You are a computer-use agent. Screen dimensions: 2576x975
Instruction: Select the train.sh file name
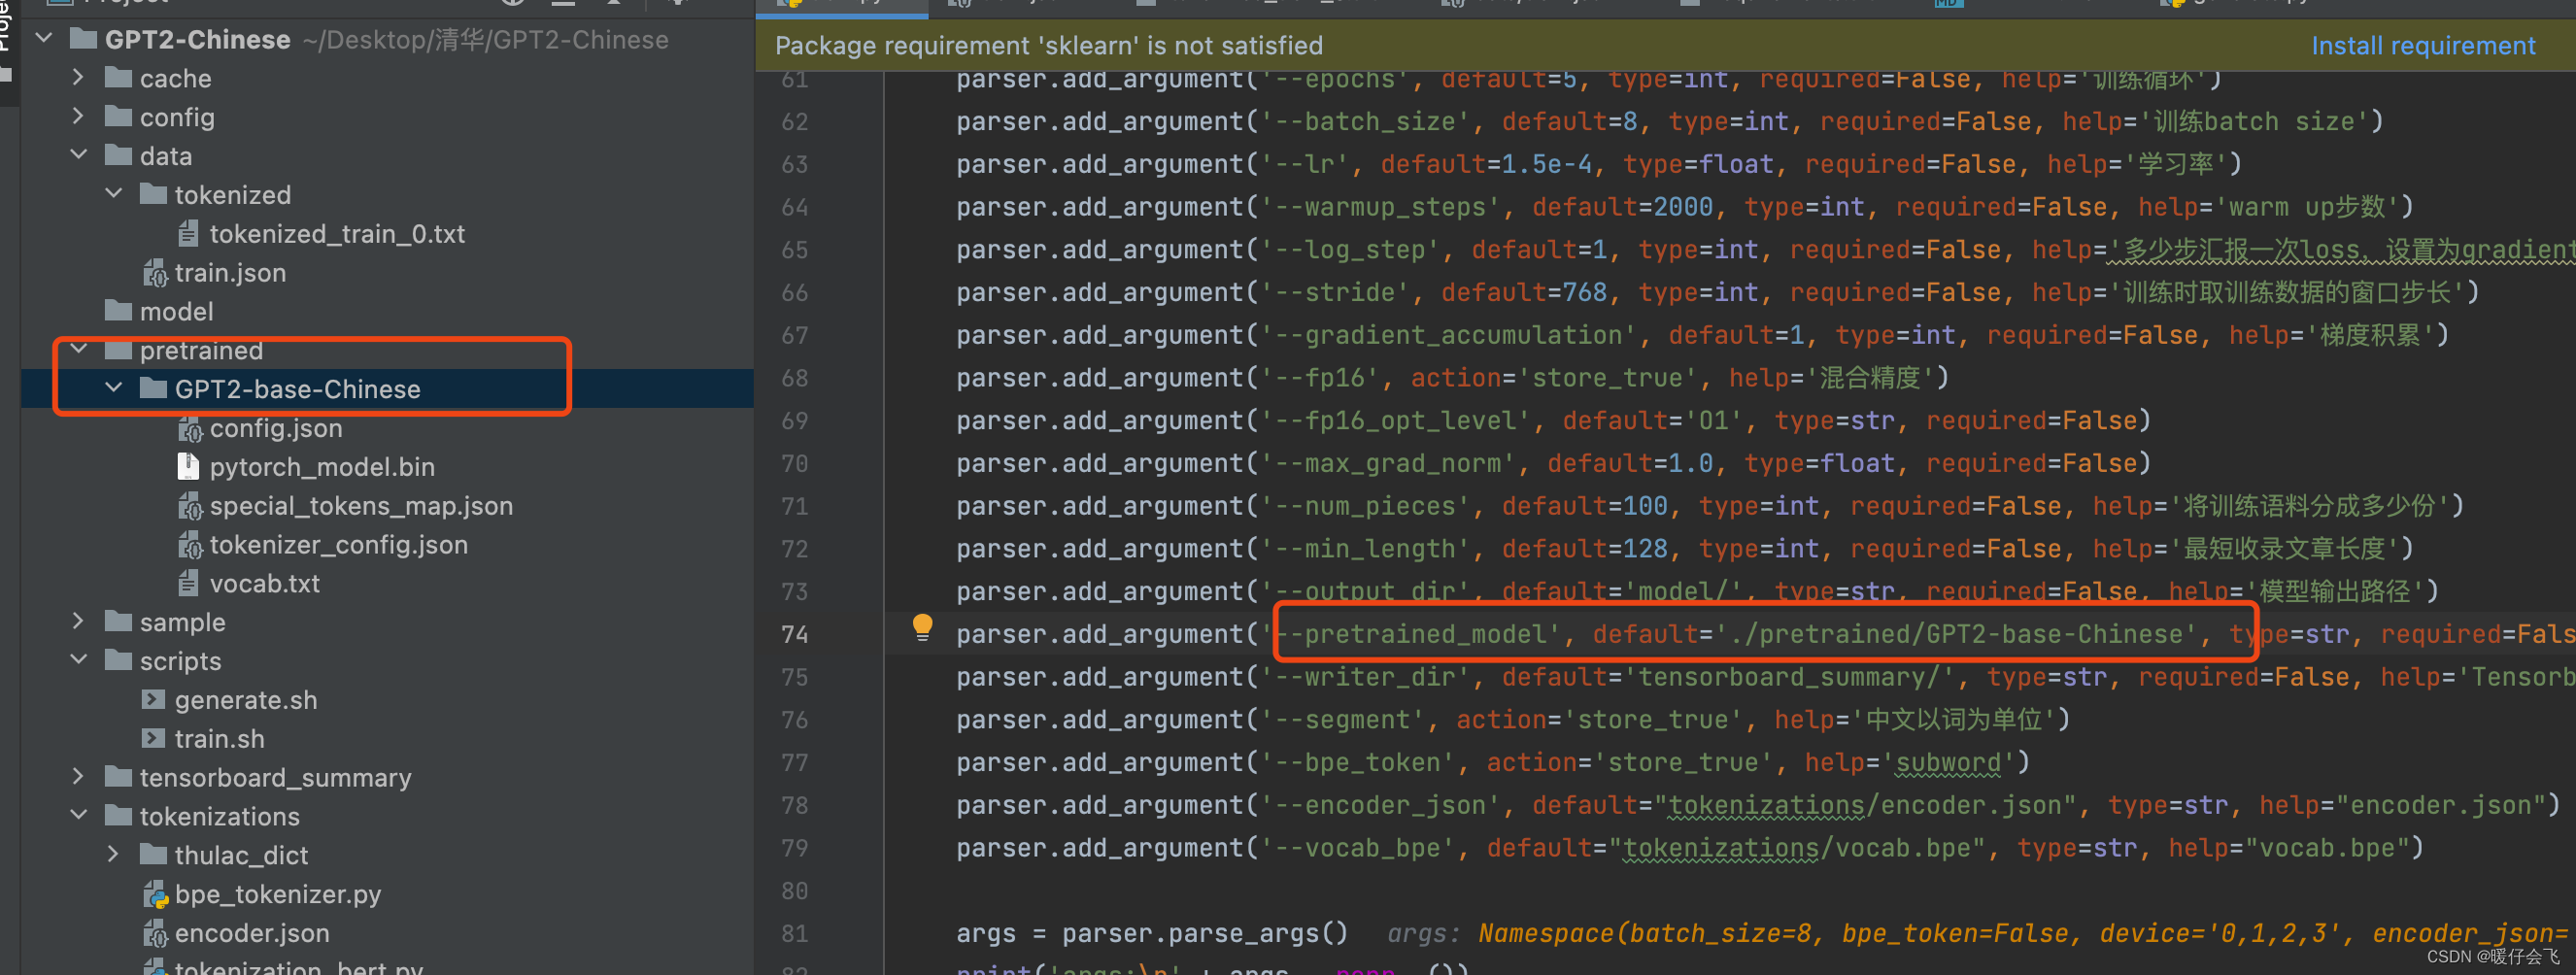pos(219,739)
